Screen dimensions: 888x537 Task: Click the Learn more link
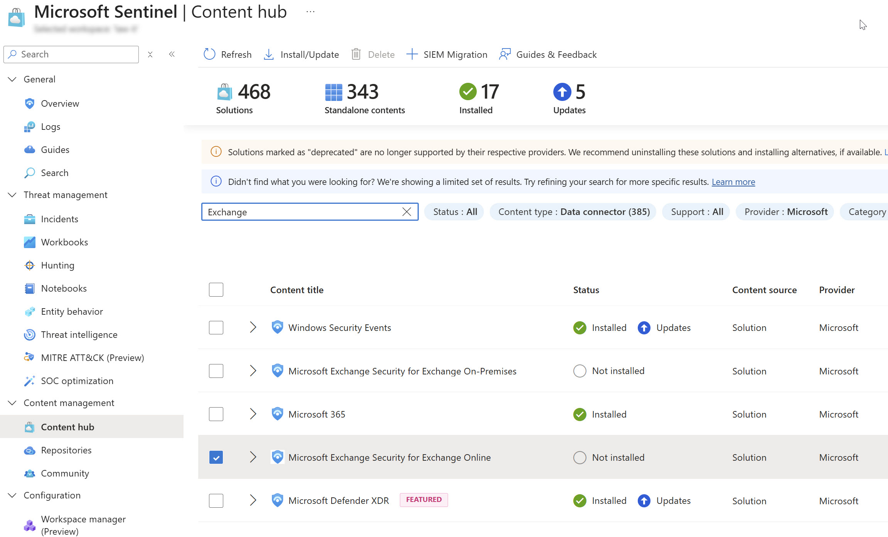tap(733, 182)
